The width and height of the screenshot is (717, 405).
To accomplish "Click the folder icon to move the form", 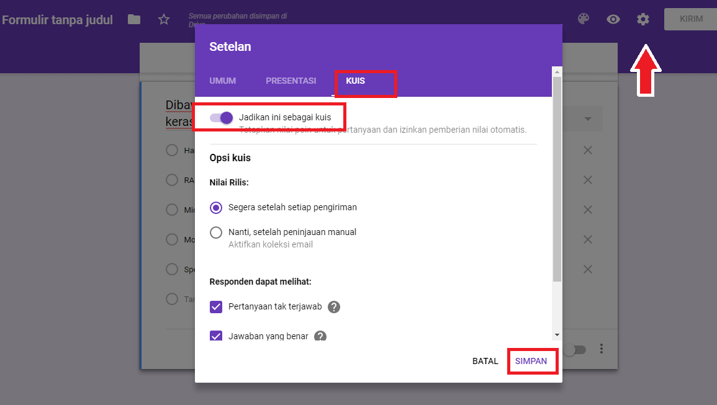I will click(134, 19).
